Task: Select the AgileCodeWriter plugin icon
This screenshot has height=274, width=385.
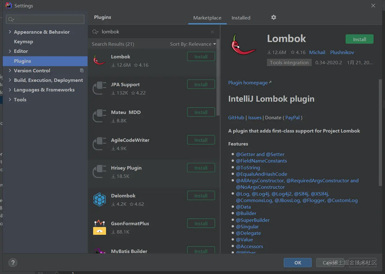Action: 100,144
